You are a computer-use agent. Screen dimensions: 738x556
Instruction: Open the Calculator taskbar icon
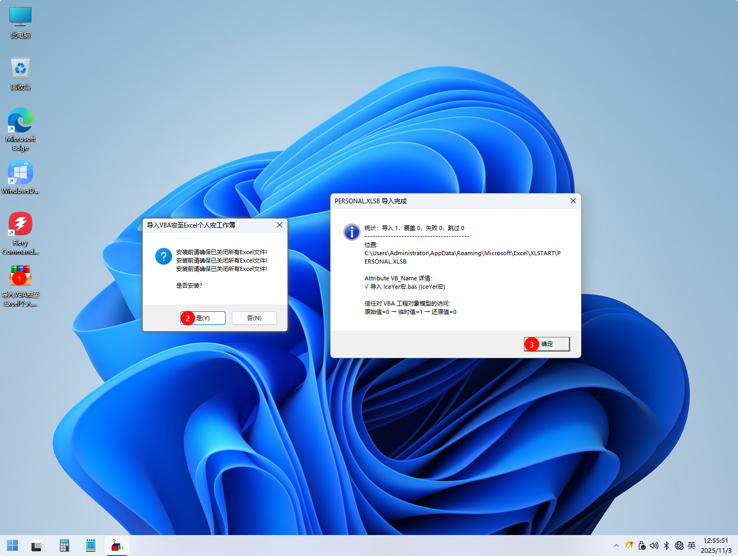click(65, 546)
